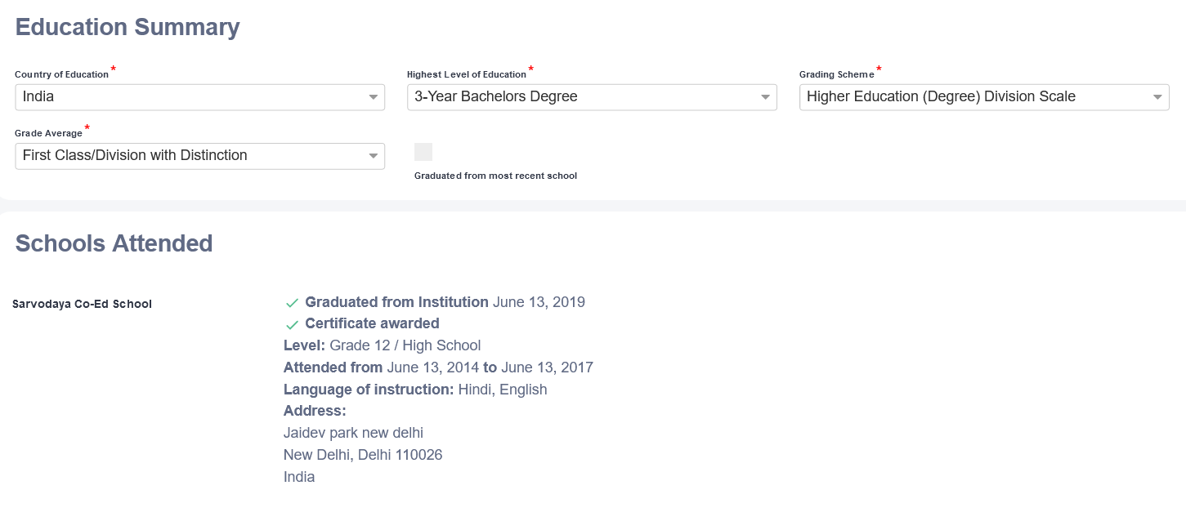The image size is (1186, 530).
Task: Click the Schools Attended heading
Action: click(x=114, y=243)
